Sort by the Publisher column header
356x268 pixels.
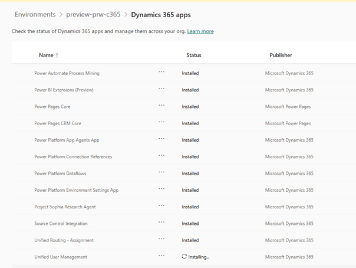[281, 55]
